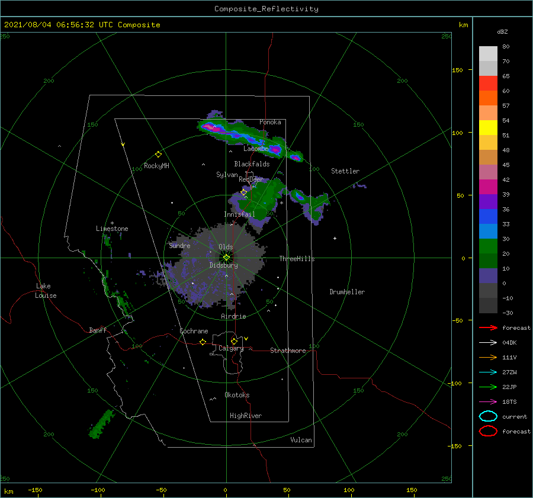Click the Airdrie town label
This screenshot has height=498, width=533.
[233, 316]
